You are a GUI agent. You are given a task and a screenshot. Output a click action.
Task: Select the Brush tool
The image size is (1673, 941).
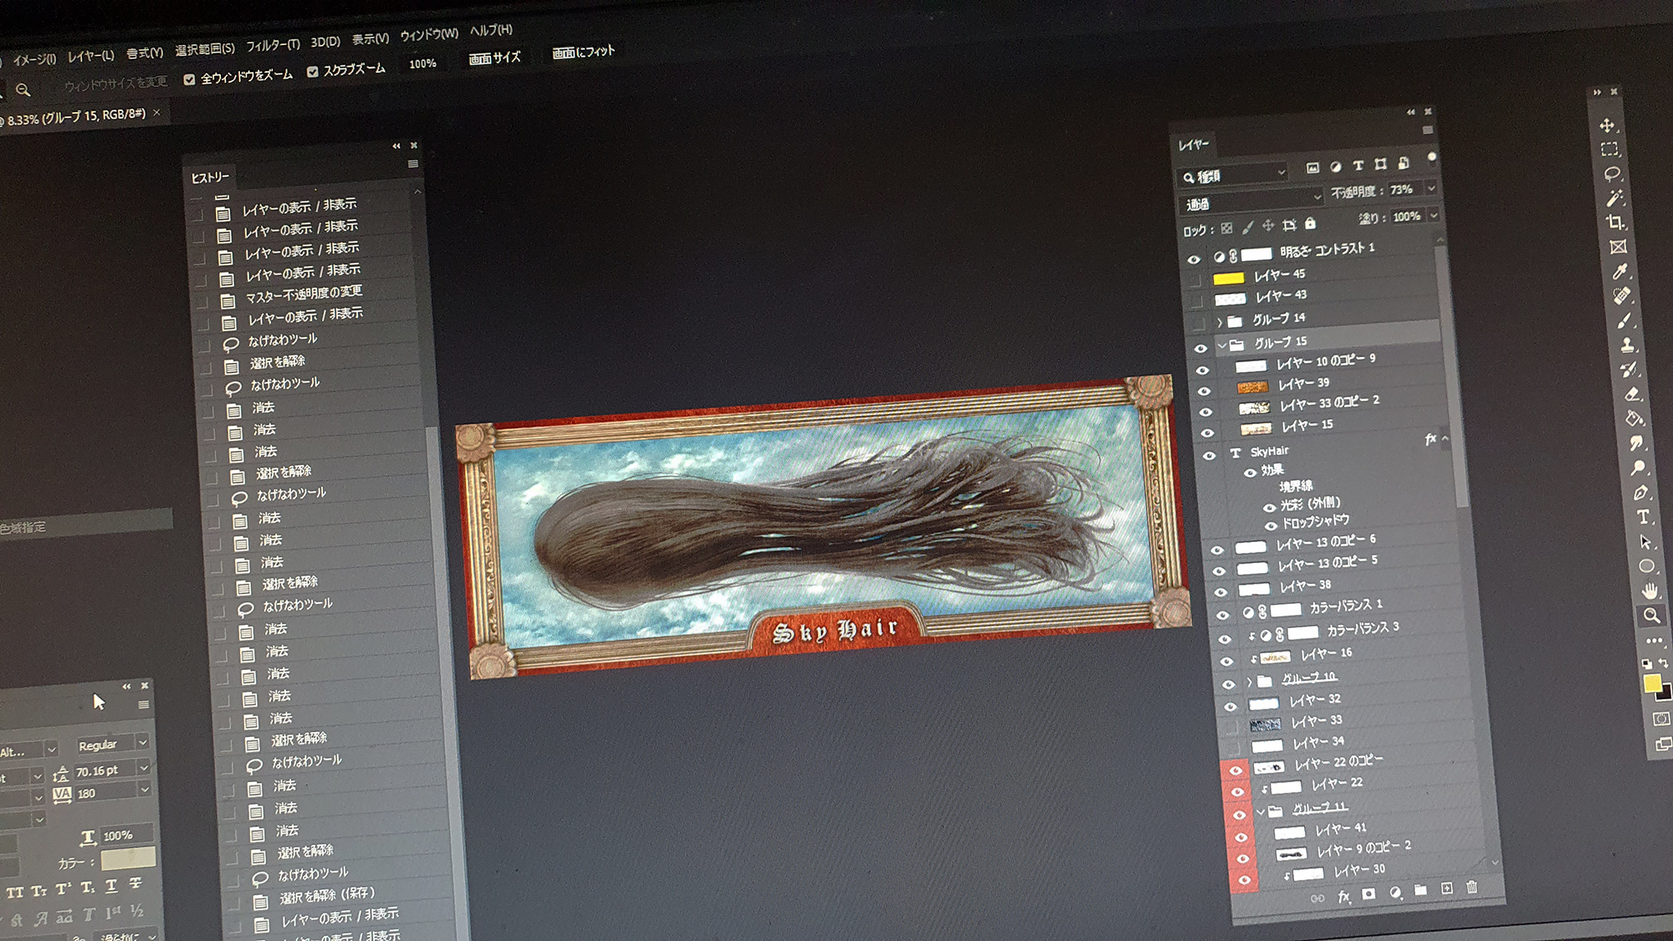(x=1625, y=320)
